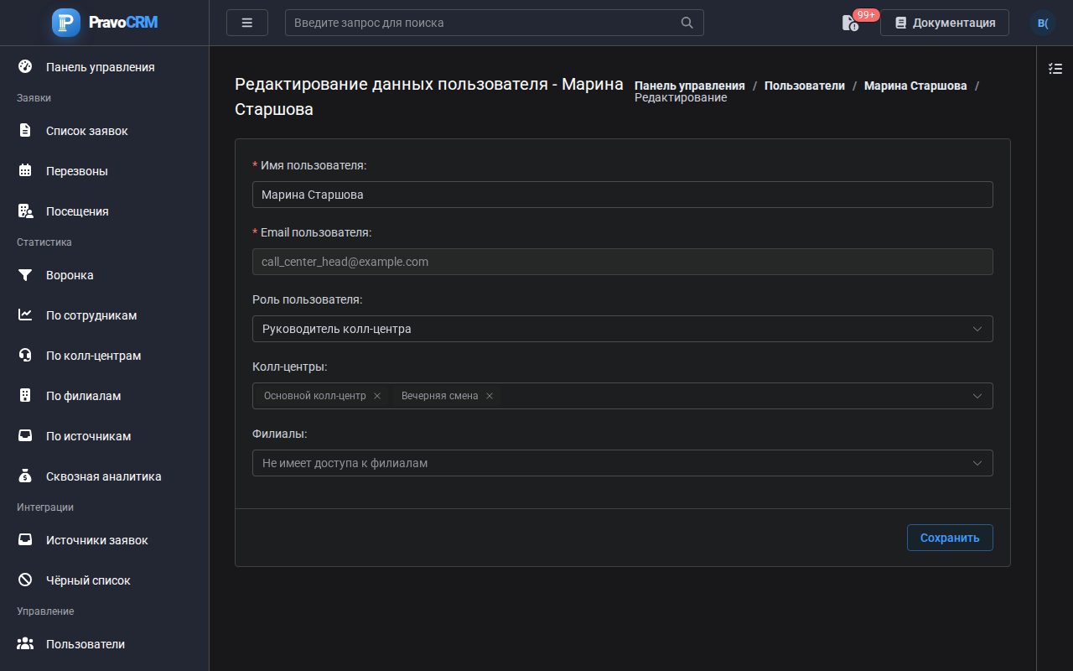Click the По филиалам building icon
The width and height of the screenshot is (1073, 671).
pyautogui.click(x=25, y=396)
